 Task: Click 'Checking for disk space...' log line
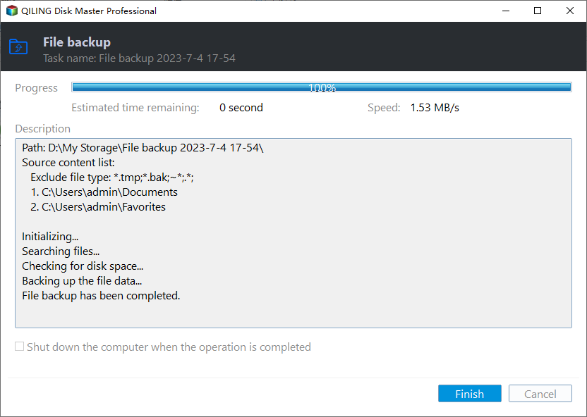[83, 266]
